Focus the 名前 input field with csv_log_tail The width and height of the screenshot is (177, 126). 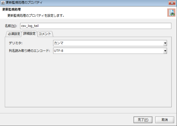96,26
